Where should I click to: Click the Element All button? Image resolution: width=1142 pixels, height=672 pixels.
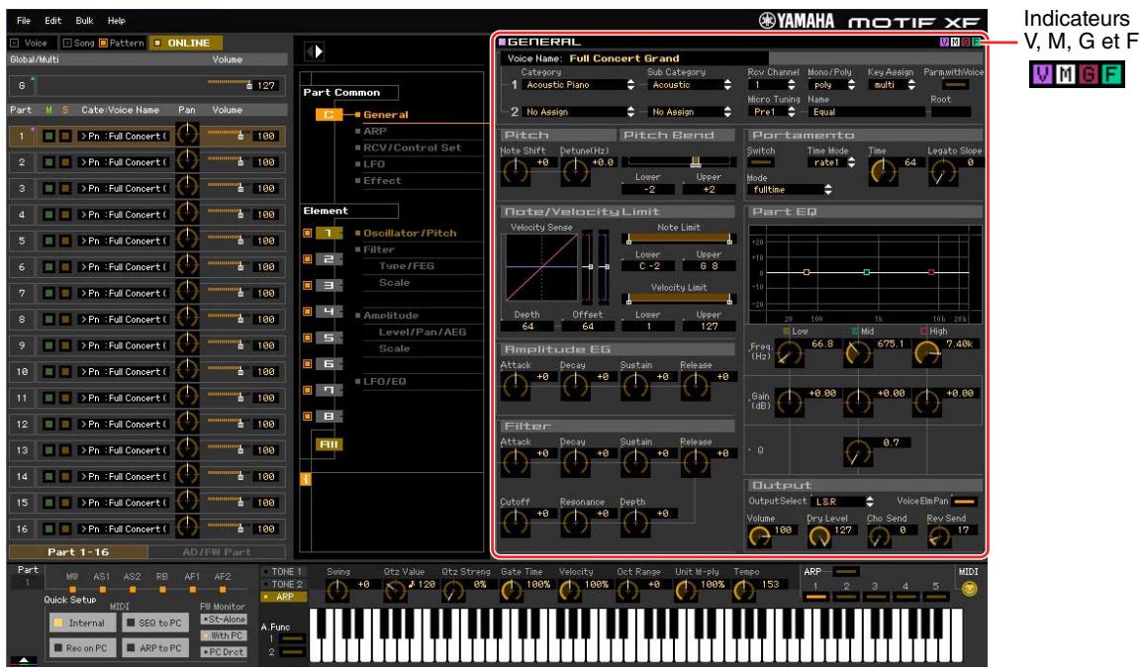coord(329,444)
